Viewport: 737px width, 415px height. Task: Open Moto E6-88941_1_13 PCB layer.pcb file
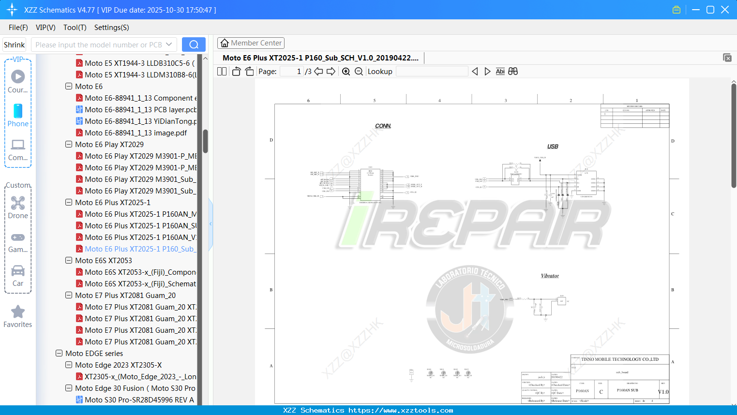click(x=136, y=110)
